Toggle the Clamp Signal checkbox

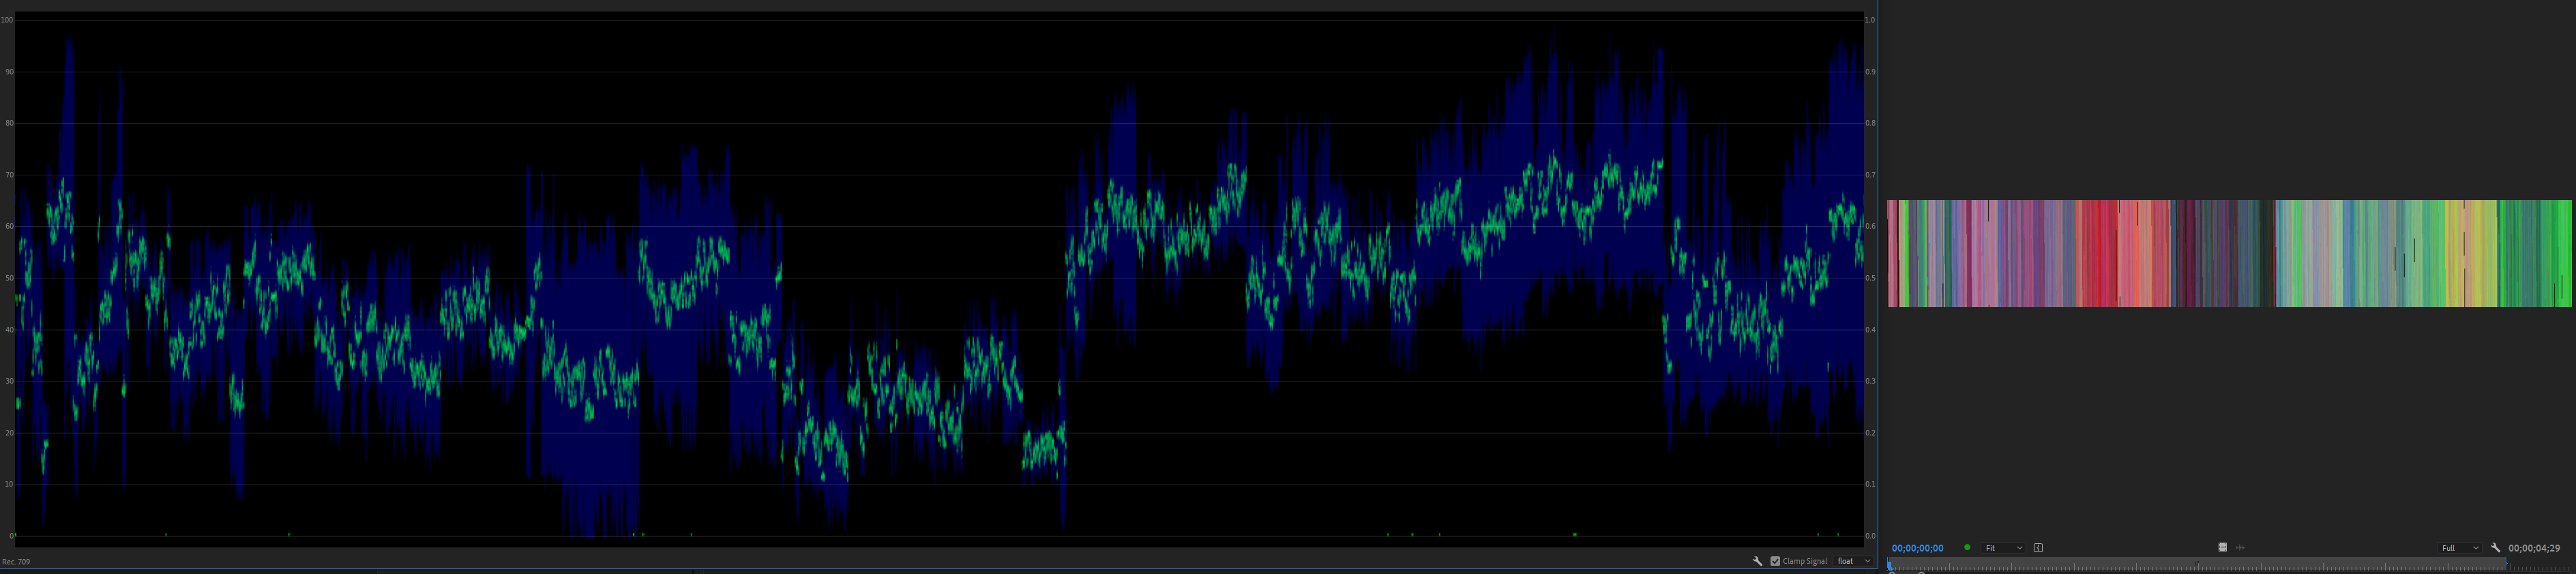tap(1775, 561)
